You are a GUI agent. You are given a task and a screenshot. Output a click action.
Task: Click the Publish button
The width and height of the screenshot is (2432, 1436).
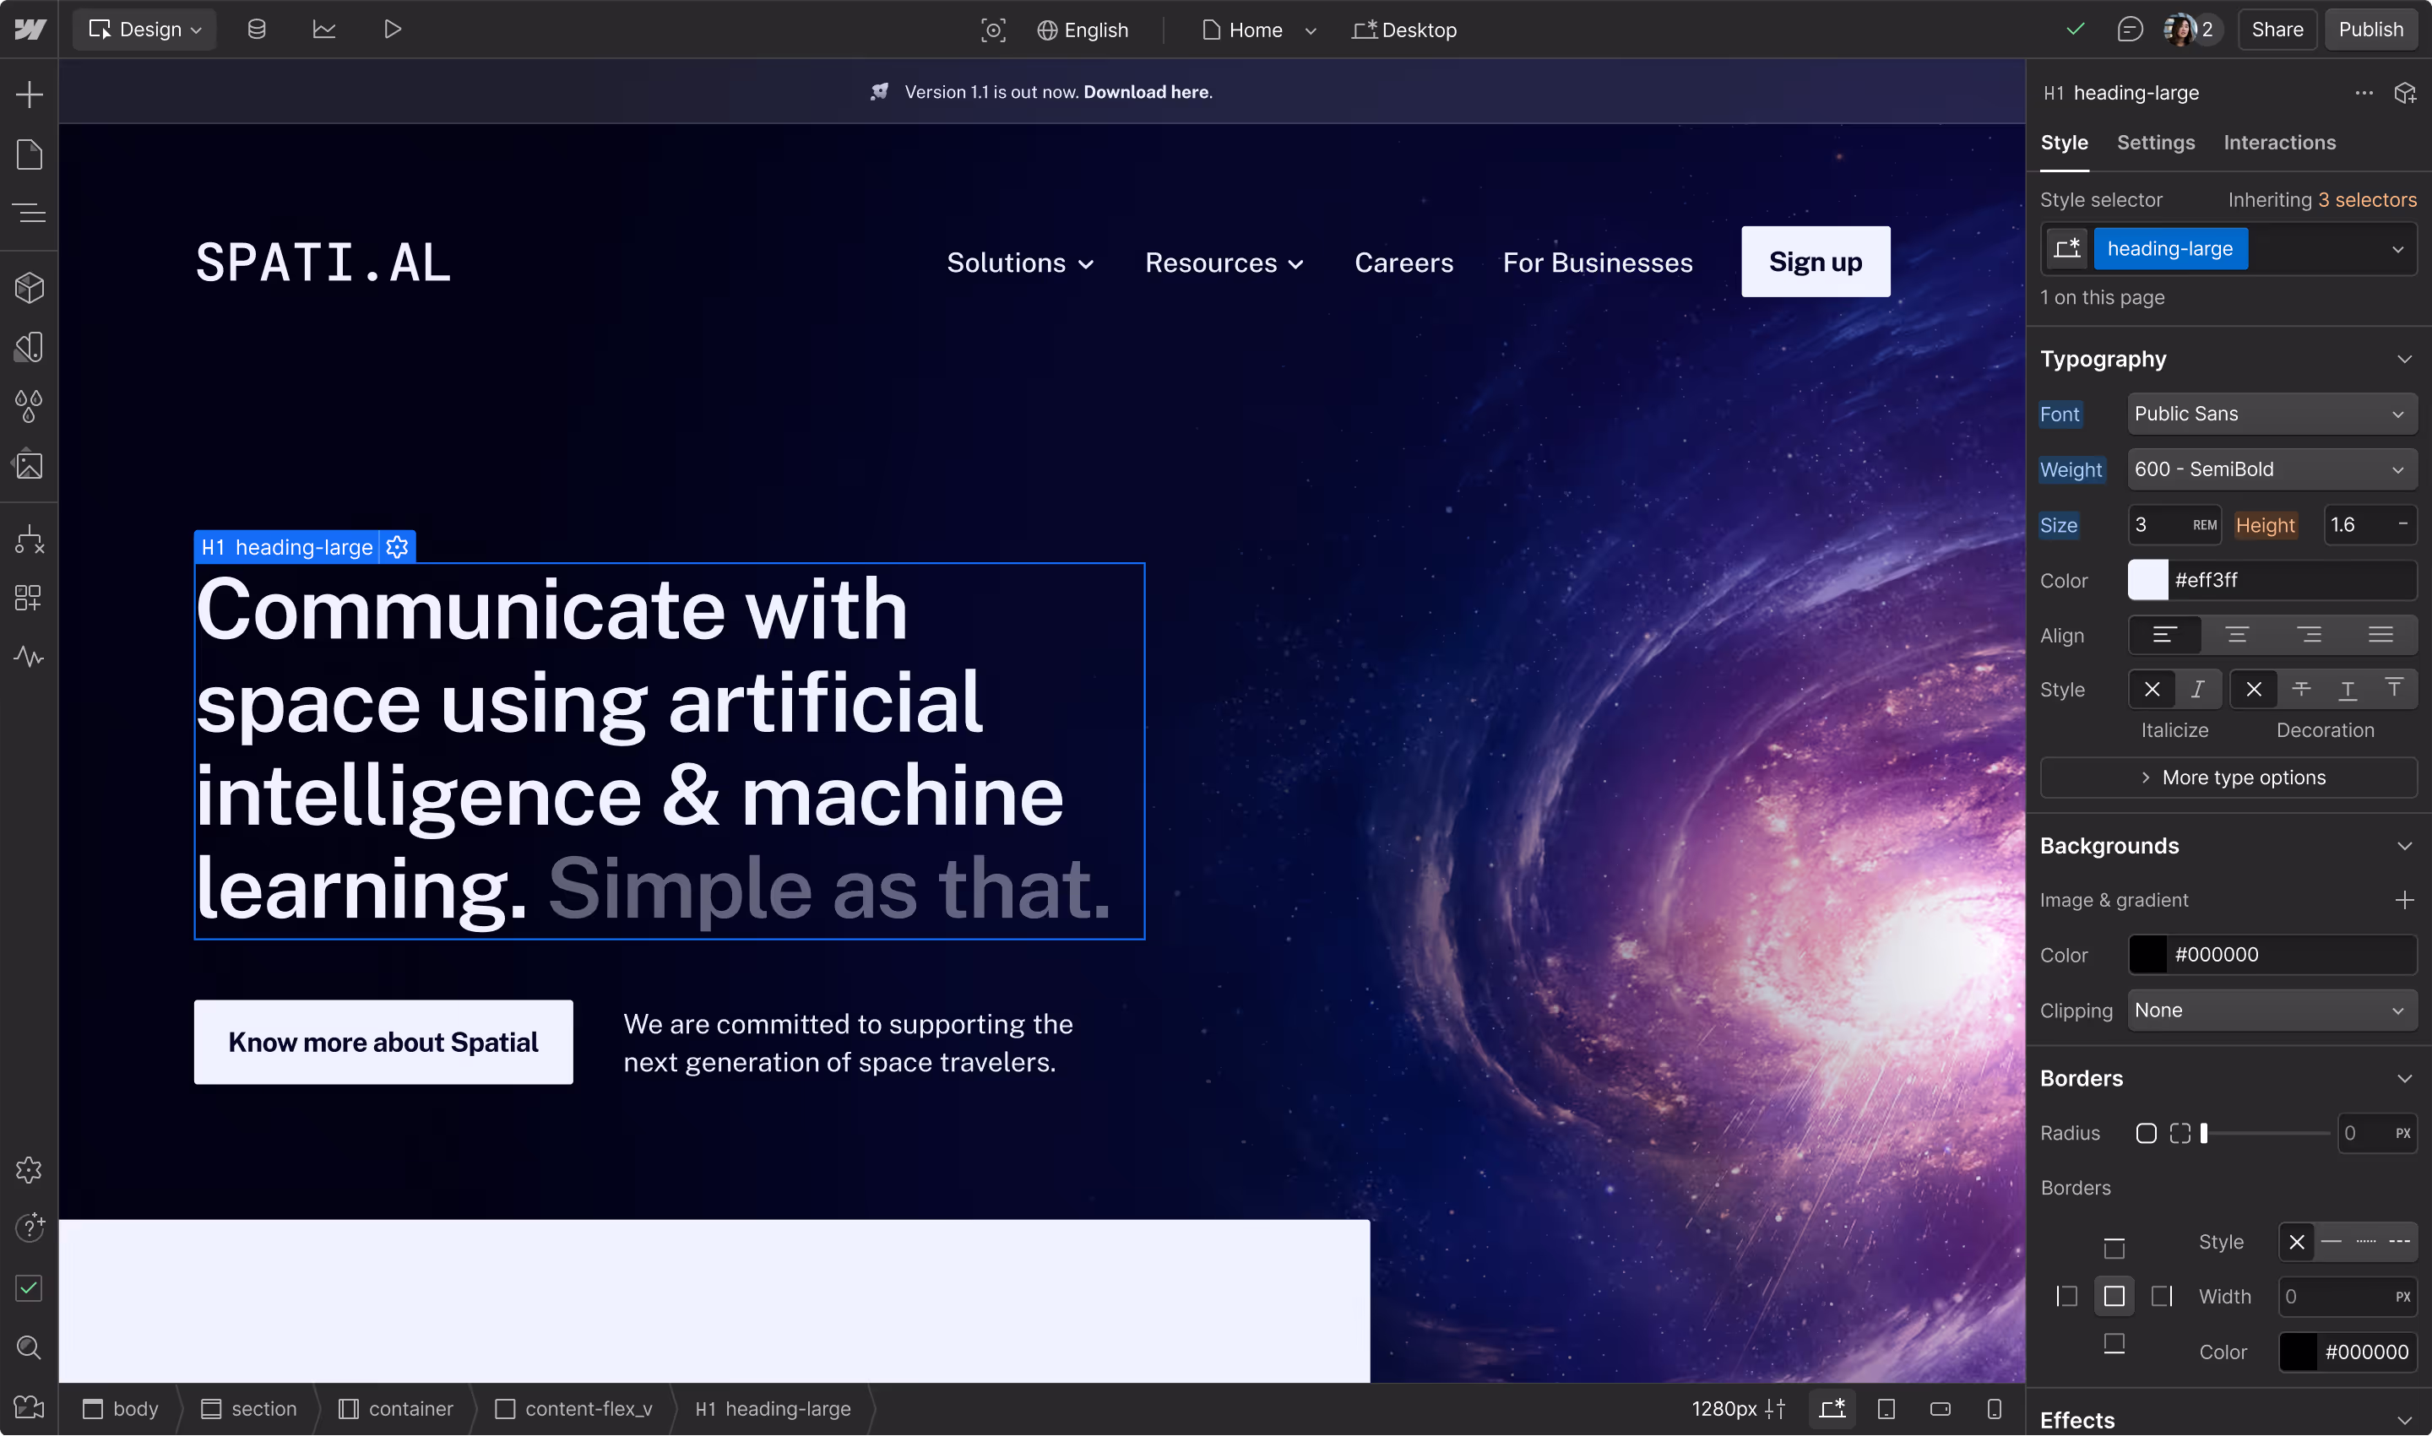(x=2370, y=29)
